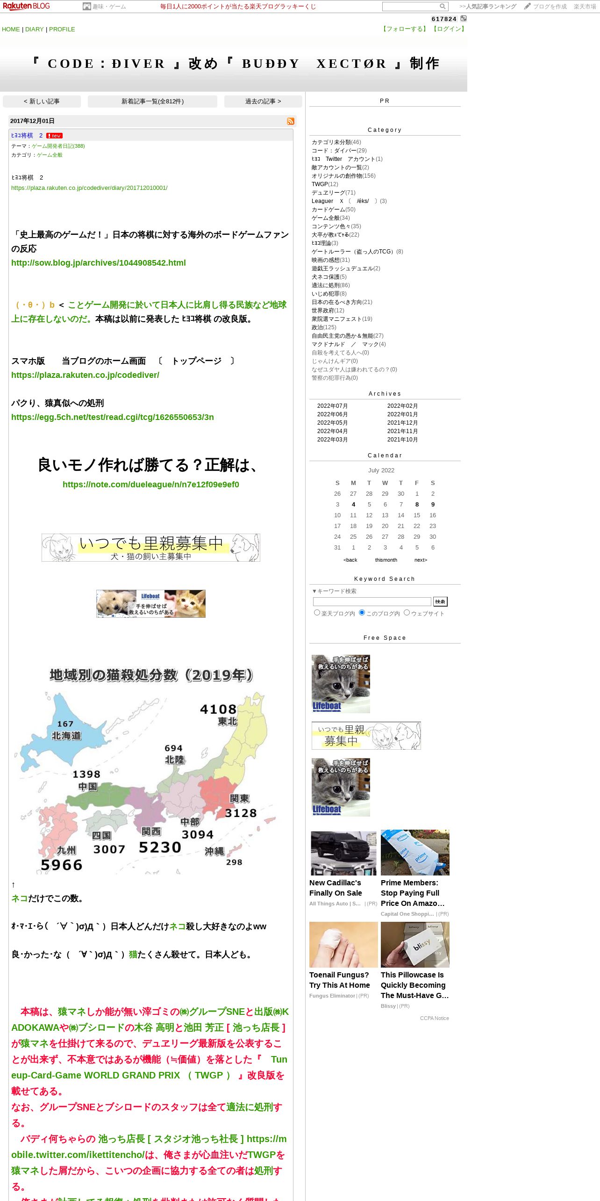
Task: Open the 楽天市場 header link
Action: click(585, 7)
